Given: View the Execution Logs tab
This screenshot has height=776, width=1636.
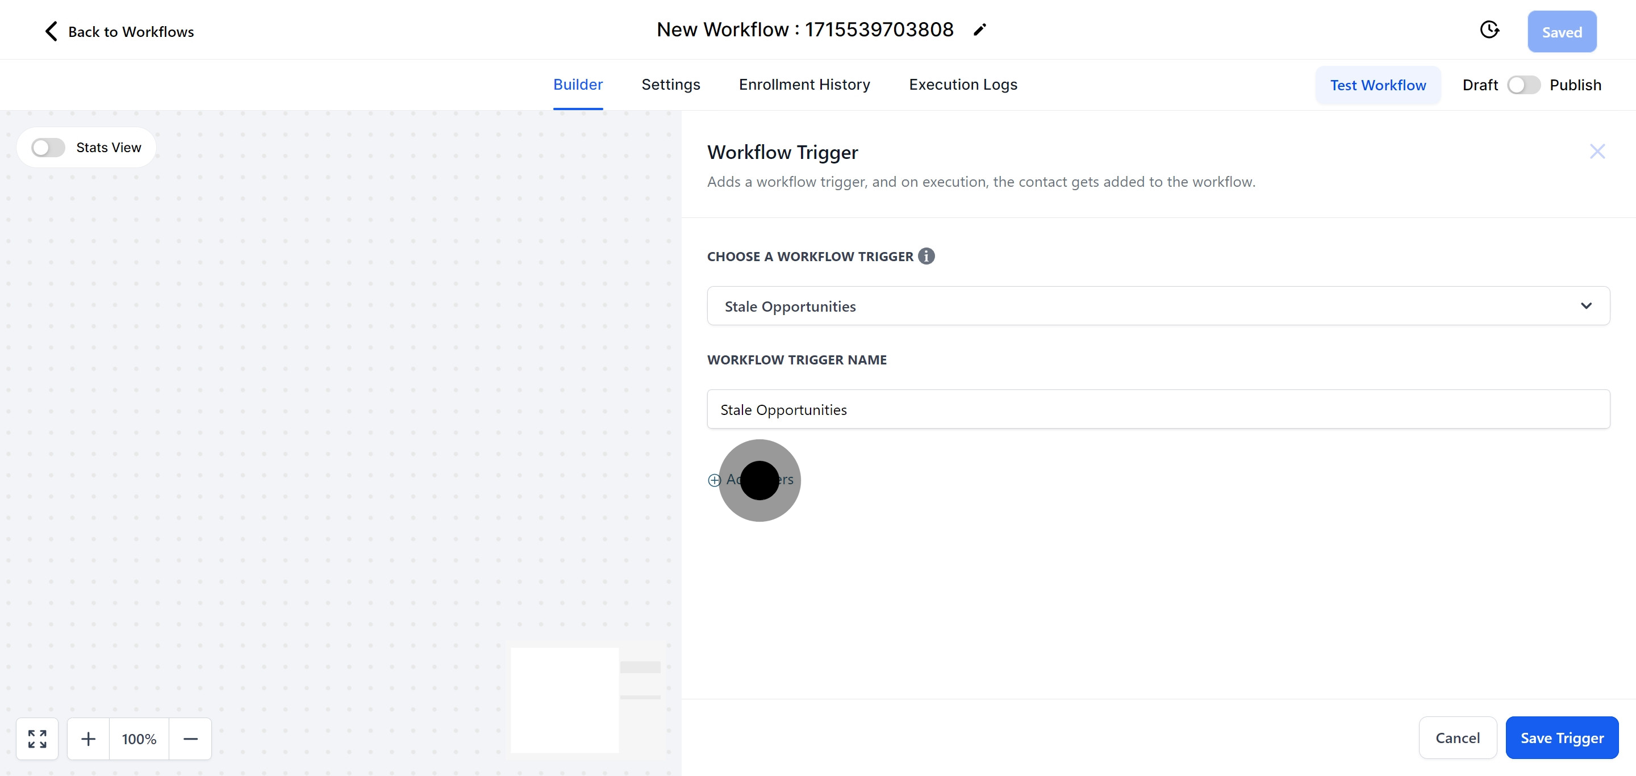Looking at the screenshot, I should click(x=963, y=85).
